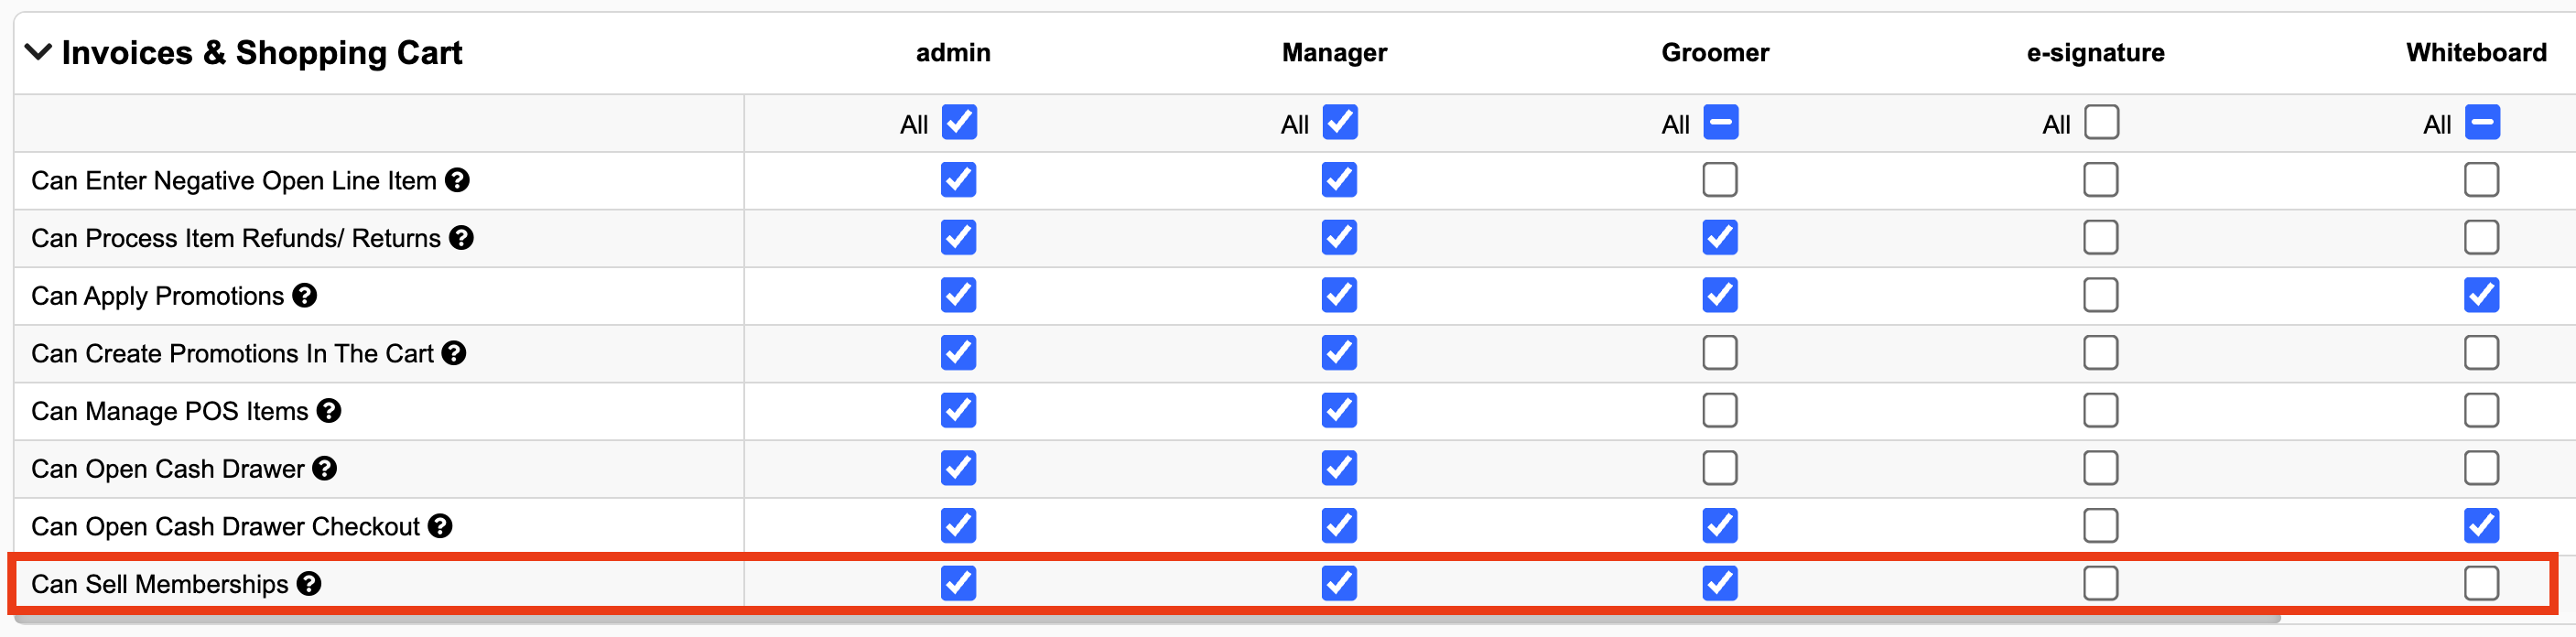2576x637 pixels.
Task: Enable All permissions for e-signature
Action: pos(2101,123)
